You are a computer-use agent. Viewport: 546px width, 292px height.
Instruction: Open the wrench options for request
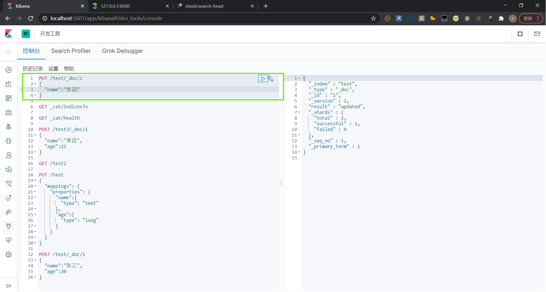271,79
